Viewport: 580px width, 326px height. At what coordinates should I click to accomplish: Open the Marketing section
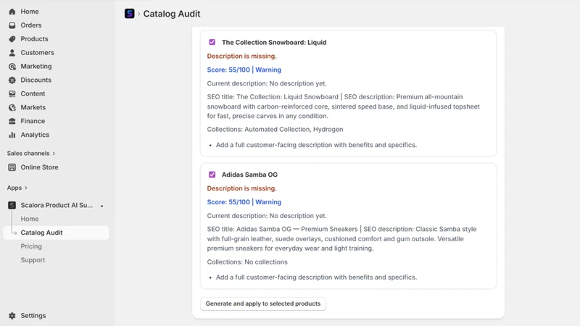click(x=36, y=66)
